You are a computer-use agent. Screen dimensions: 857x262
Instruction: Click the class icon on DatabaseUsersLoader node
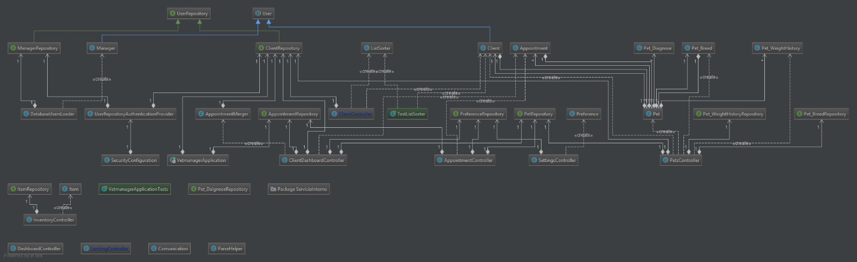(x=26, y=114)
